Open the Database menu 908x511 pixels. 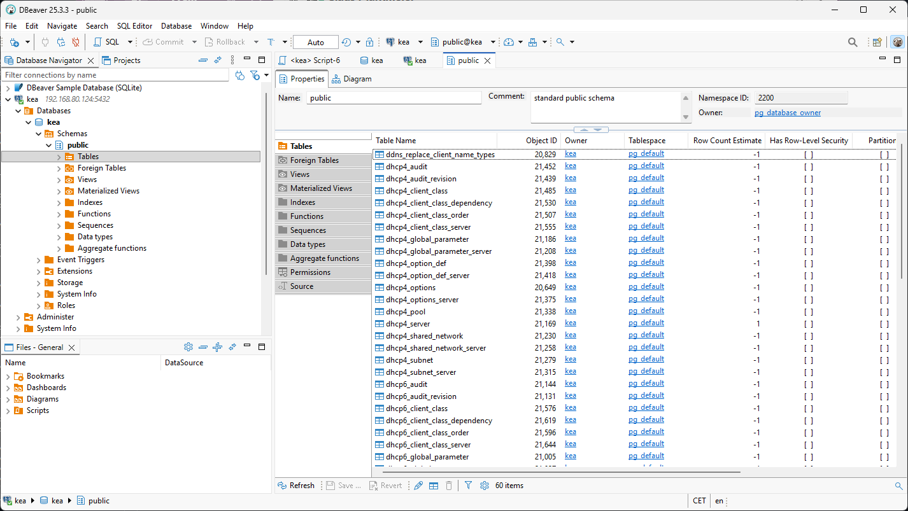176,26
